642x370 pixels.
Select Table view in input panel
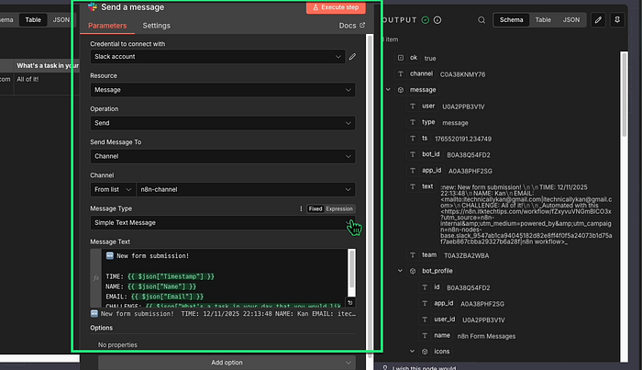pos(33,19)
